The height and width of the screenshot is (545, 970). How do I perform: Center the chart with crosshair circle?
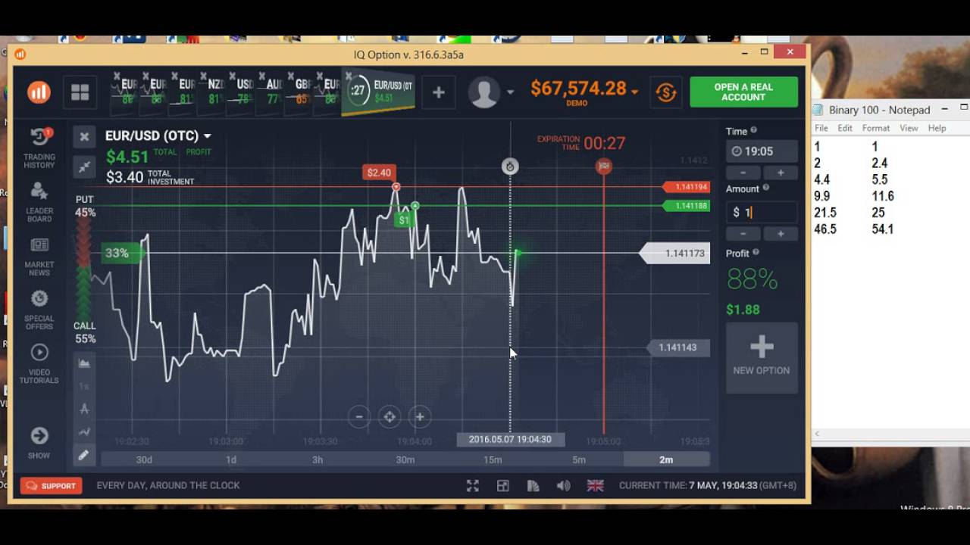tap(390, 416)
